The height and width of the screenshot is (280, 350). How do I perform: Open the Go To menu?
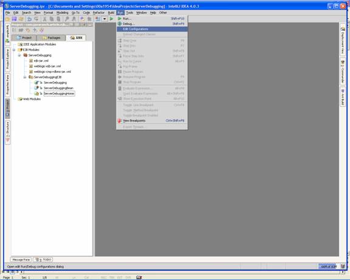click(75, 13)
